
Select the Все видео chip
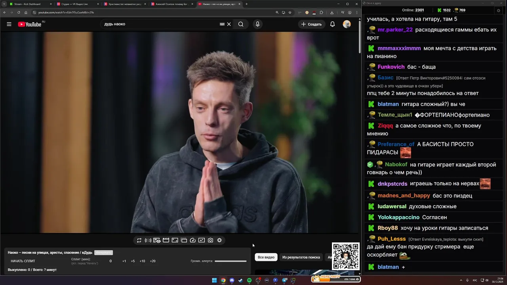point(266,257)
